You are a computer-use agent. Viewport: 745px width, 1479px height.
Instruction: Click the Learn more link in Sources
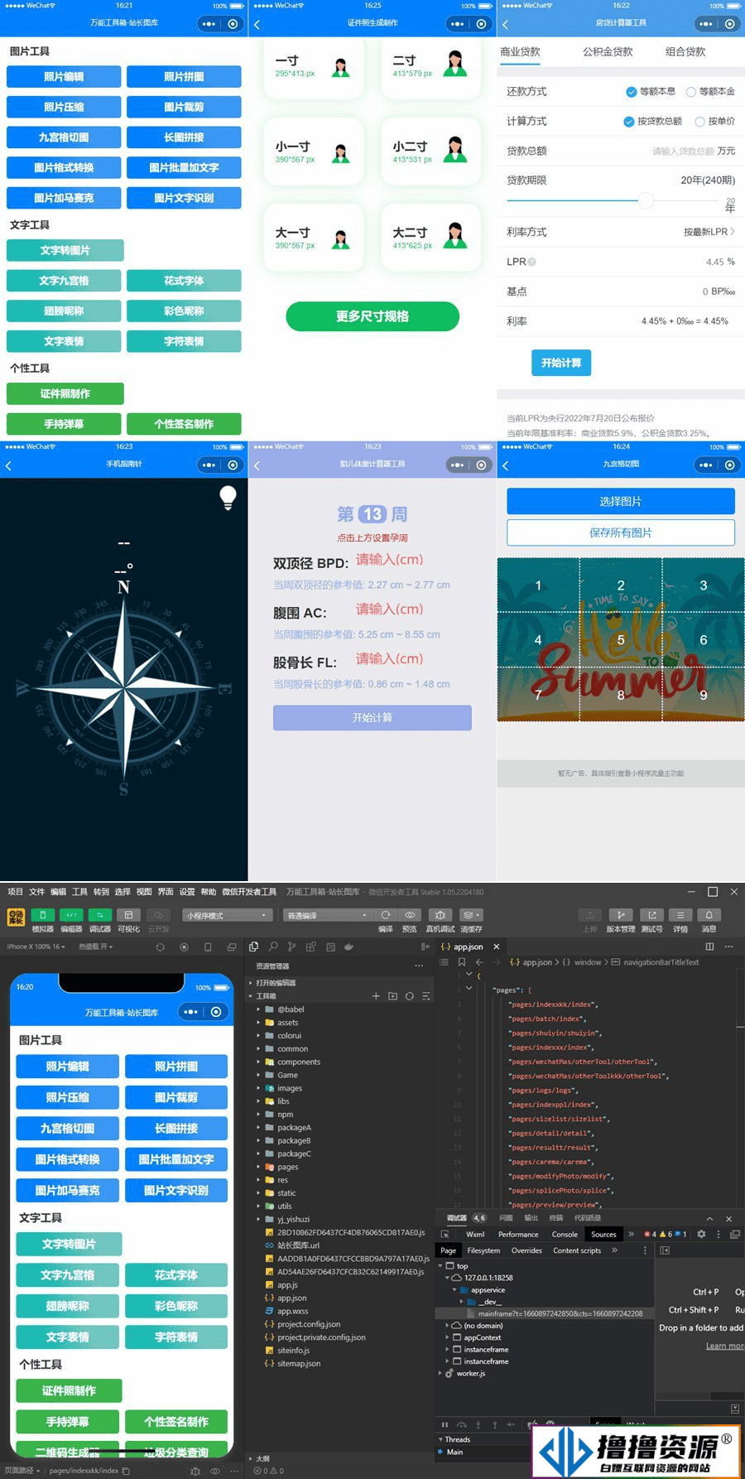[x=725, y=1346]
